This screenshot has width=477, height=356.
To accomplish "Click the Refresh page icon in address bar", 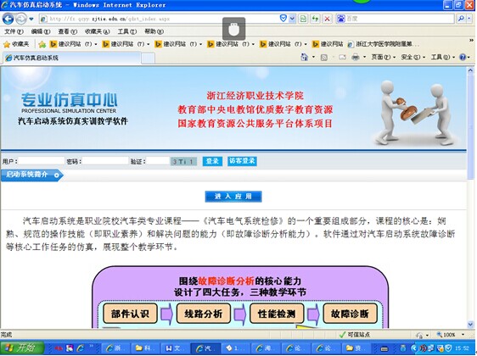I will pos(315,19).
